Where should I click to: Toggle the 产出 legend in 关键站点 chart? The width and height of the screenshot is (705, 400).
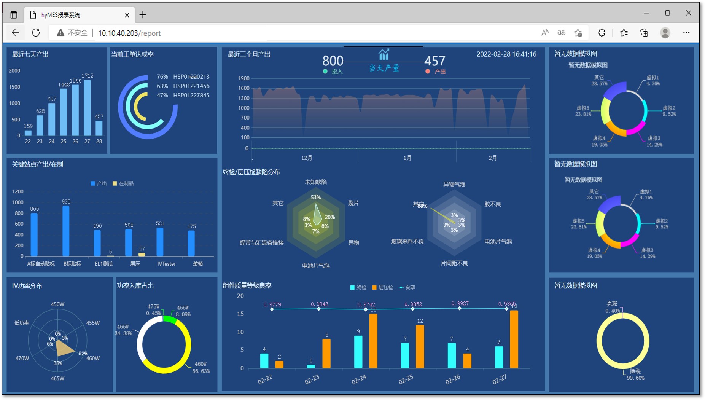coord(99,183)
